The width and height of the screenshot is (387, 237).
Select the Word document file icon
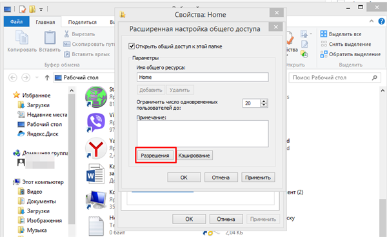(x=95, y=174)
